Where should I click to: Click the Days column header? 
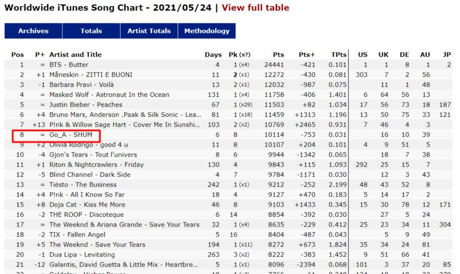coord(213,55)
